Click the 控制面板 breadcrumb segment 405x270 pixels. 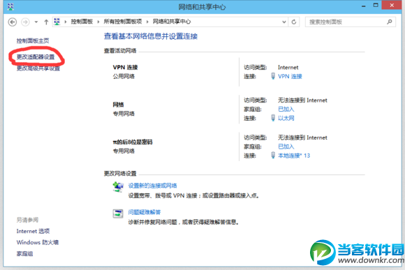point(82,22)
